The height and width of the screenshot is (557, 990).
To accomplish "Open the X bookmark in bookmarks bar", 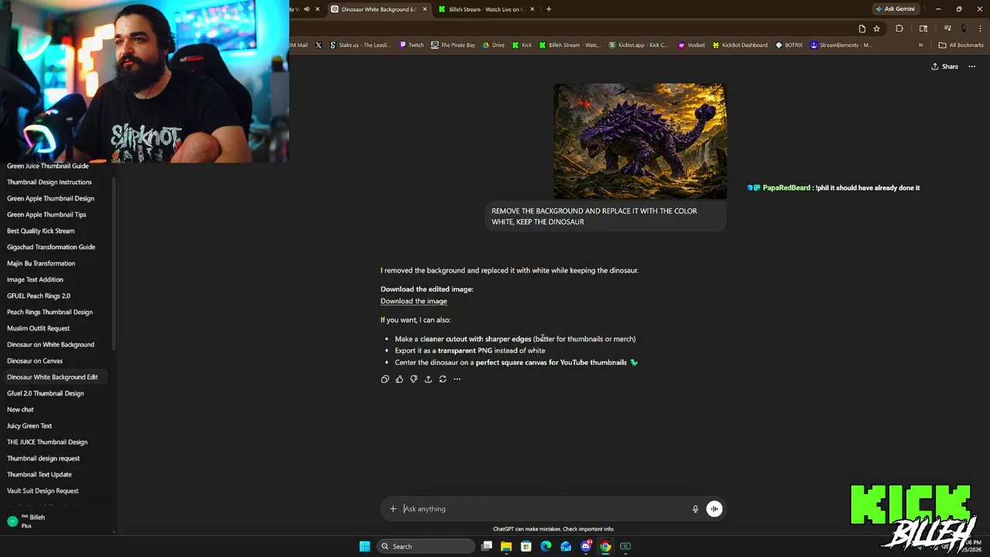I will tap(318, 45).
